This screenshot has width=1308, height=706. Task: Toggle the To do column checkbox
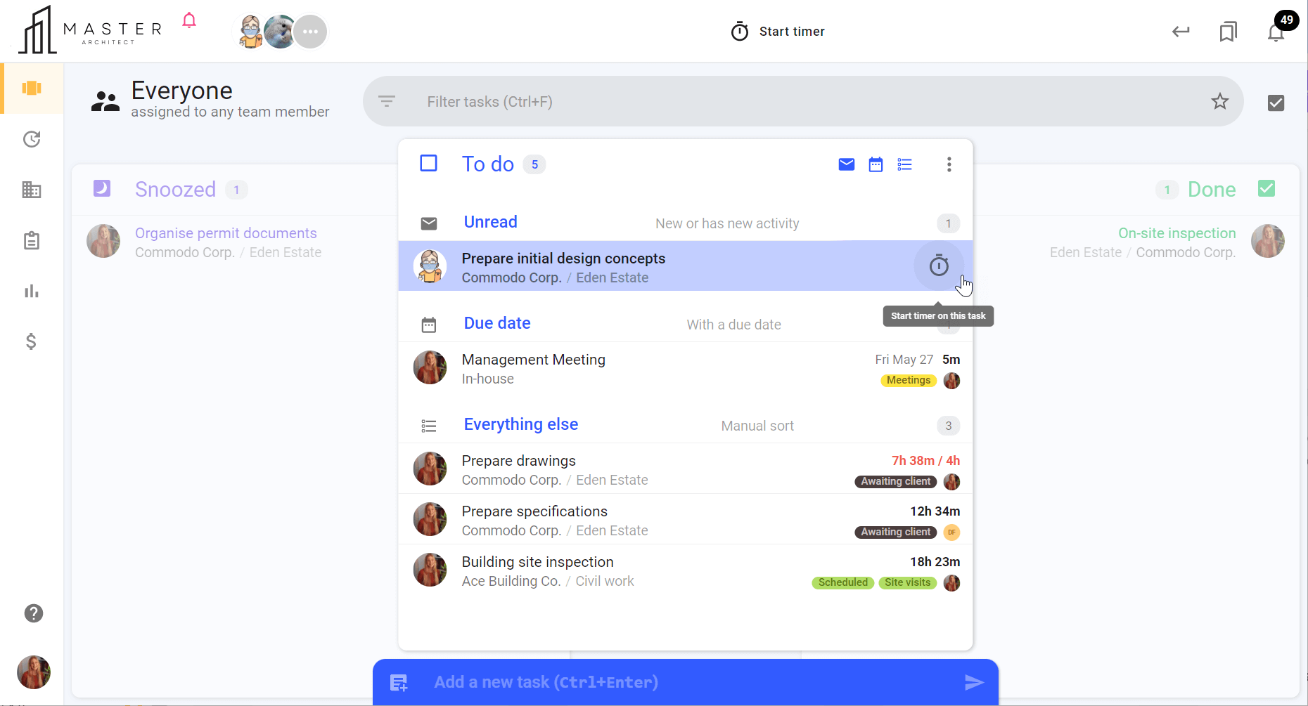428,163
